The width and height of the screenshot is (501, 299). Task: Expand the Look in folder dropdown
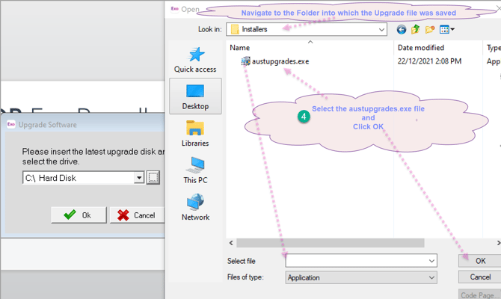(381, 30)
